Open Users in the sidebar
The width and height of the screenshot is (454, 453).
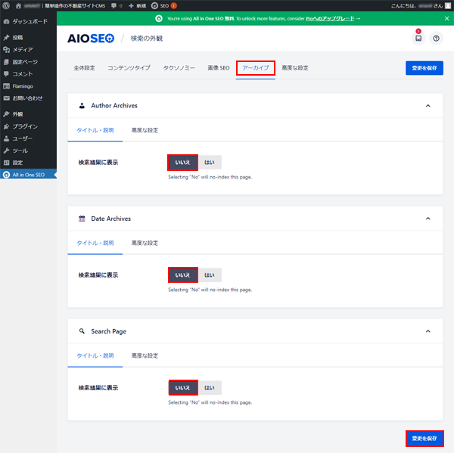(29, 138)
